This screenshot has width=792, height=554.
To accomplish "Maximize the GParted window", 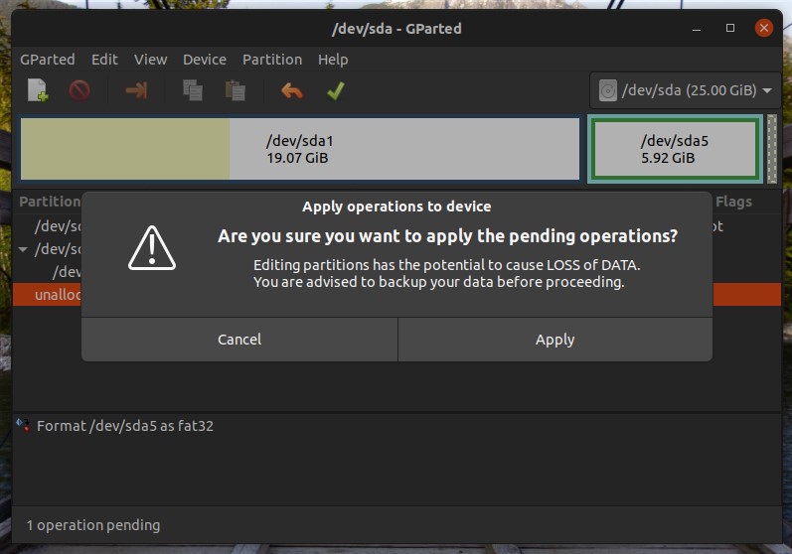I will (729, 28).
